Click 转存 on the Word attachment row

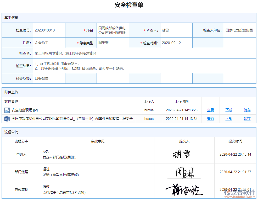click(x=247, y=119)
